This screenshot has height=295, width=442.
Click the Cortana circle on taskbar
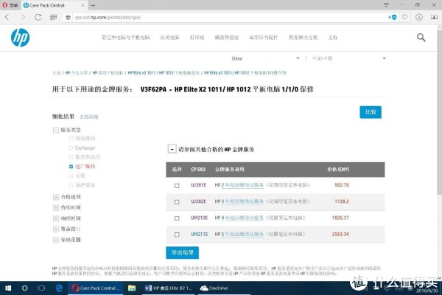pyautogui.click(x=25, y=288)
